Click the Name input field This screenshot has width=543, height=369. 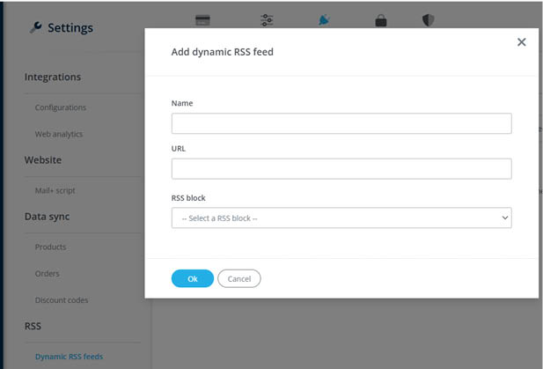pos(341,123)
